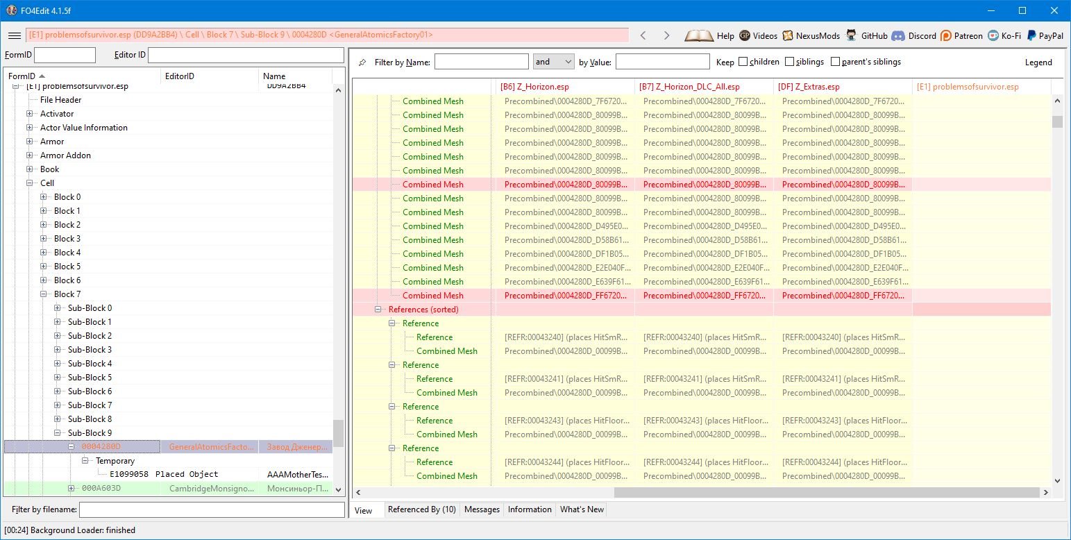Toggle the parent's siblings checkbox

click(835, 62)
